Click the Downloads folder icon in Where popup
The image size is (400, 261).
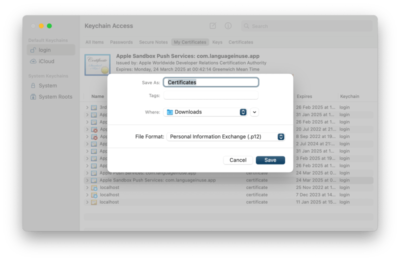click(x=169, y=112)
